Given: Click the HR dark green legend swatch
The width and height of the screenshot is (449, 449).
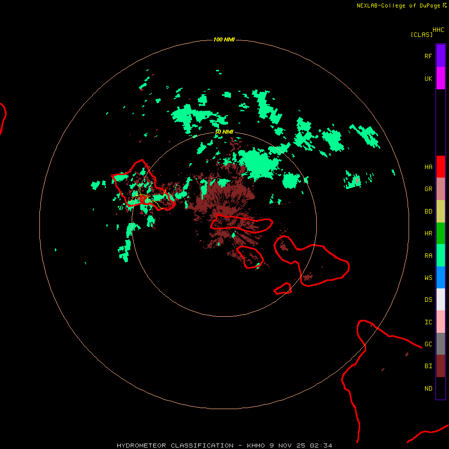Looking at the screenshot, I should coord(441,233).
